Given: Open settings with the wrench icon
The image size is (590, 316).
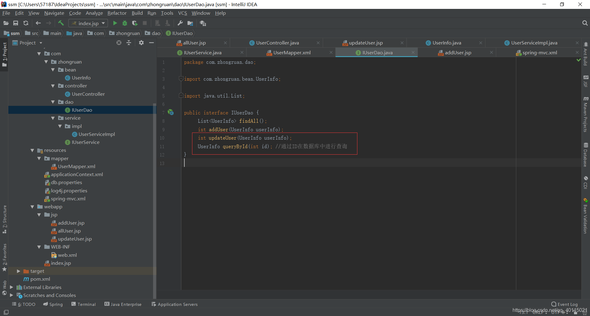Looking at the screenshot, I should (x=180, y=23).
